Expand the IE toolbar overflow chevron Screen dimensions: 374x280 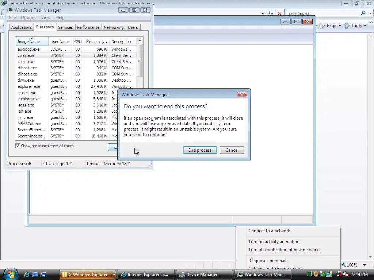click(371, 22)
